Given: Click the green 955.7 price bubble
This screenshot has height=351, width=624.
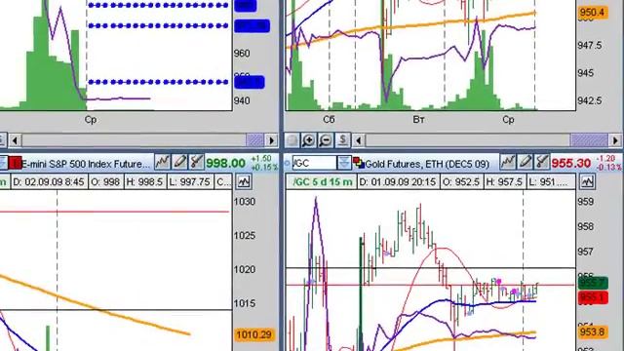Looking at the screenshot, I should point(593,283).
